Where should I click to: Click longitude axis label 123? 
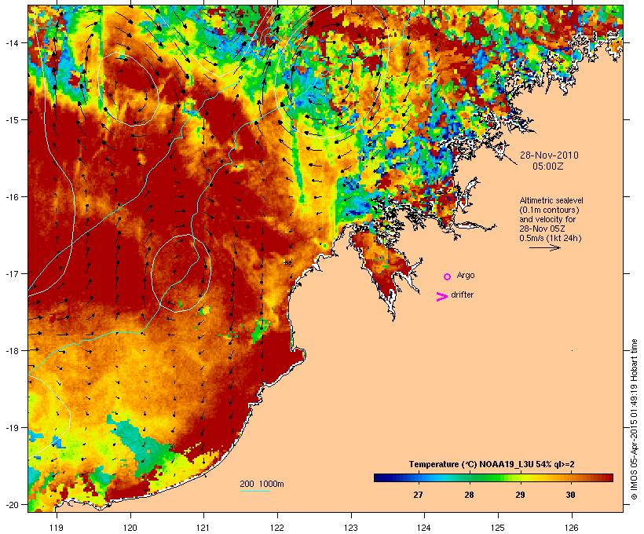pyautogui.click(x=351, y=528)
